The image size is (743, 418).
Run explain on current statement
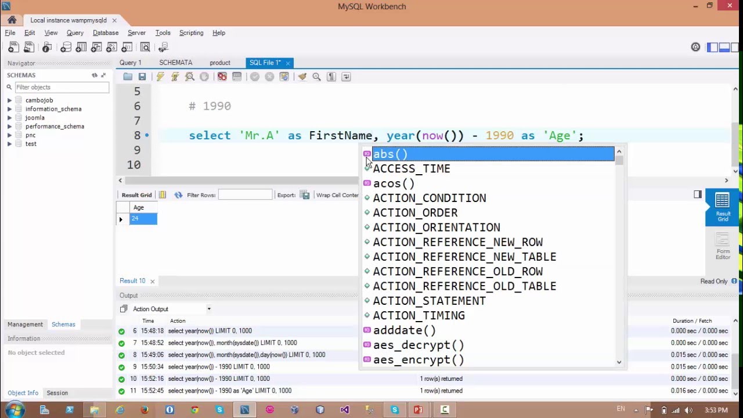point(189,77)
